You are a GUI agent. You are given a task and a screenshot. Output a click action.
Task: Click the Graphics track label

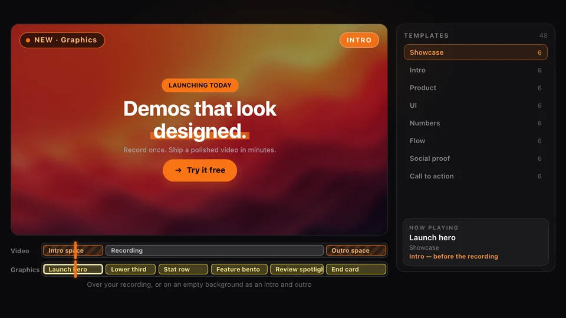click(25, 270)
